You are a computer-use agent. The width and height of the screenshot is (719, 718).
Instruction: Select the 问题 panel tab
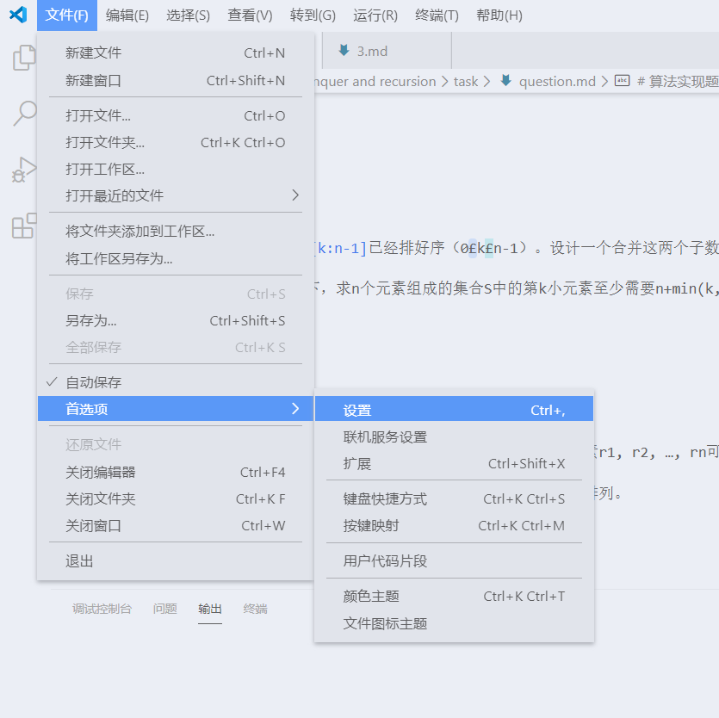[x=164, y=609]
